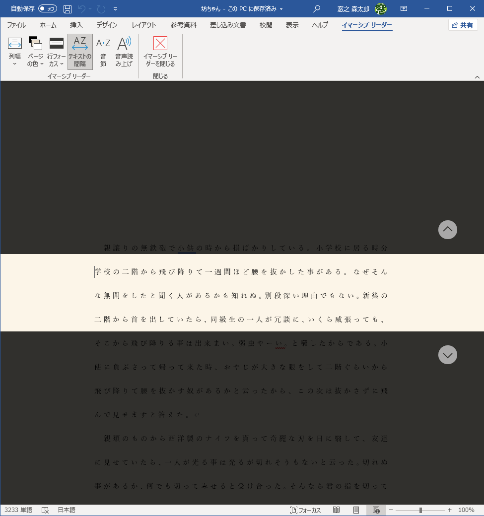The image size is (484, 516).
Task: Start 音声読み上げ read aloud
Action: (124, 52)
